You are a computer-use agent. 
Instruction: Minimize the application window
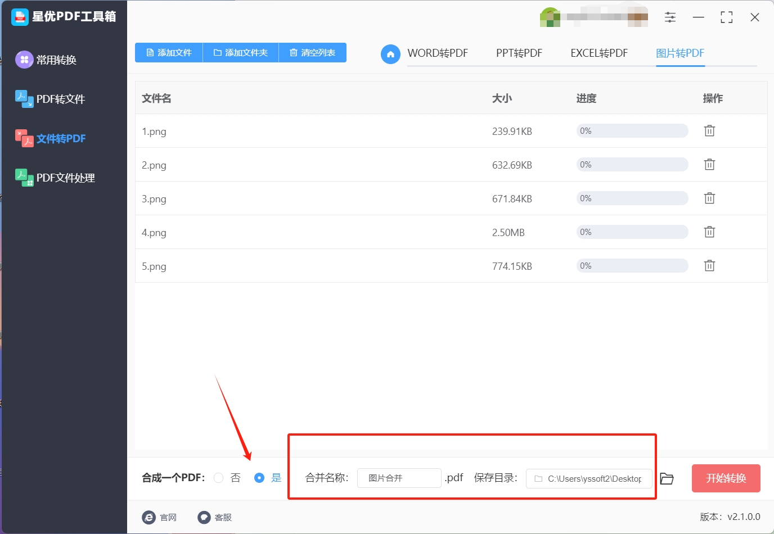pyautogui.click(x=699, y=17)
